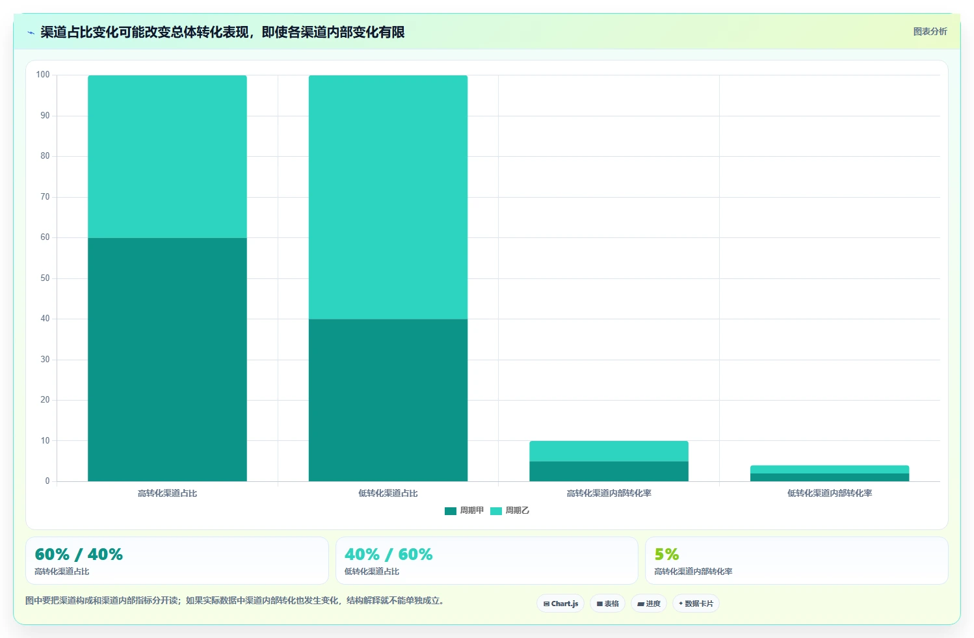The image size is (974, 638).
Task: Click the light segment of 高转化渠道内部转化率 bar
Action: (609, 451)
